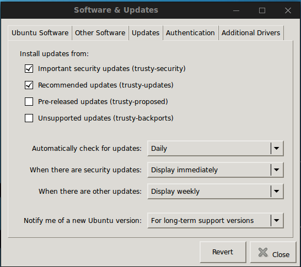Image resolution: width=301 pixels, height=267 pixels.
Task: Open the Automatically check for updates dropdown
Action: pyautogui.click(x=216, y=148)
